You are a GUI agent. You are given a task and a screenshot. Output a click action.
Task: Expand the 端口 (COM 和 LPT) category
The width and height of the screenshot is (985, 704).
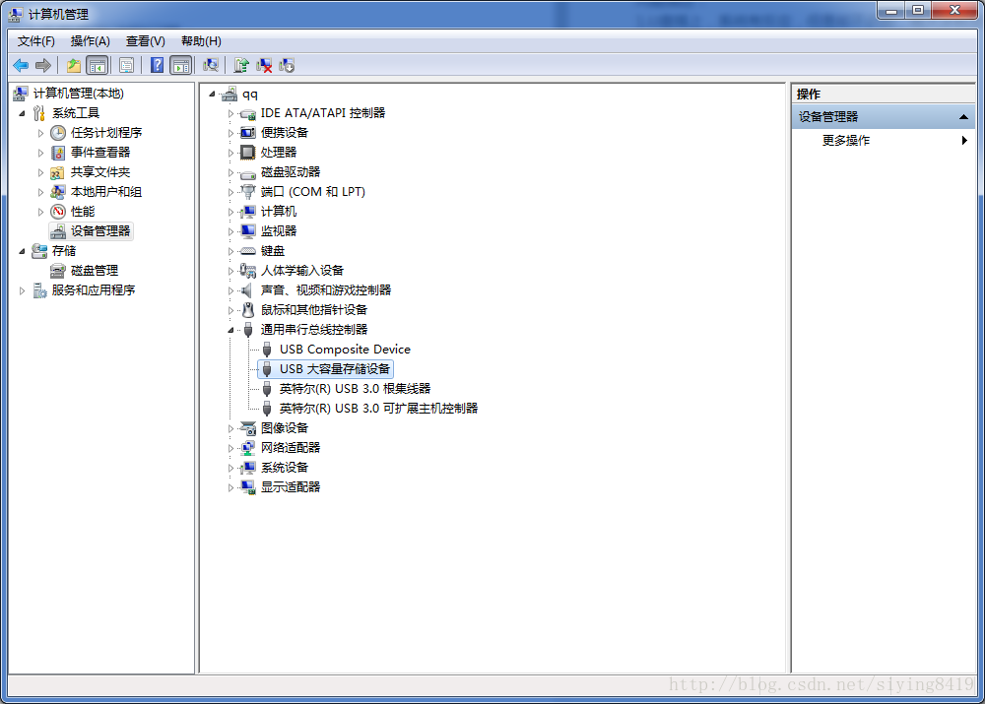[x=230, y=192]
